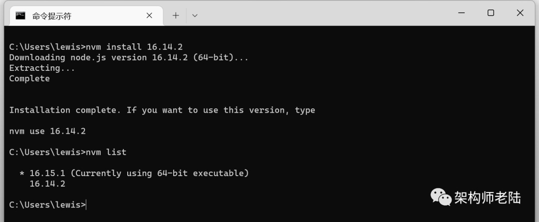This screenshot has height=222, width=539.
Task: Click the cursor at the last prompt
Action: (x=86, y=205)
